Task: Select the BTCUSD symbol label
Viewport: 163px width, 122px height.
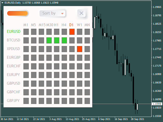Action: tap(13, 40)
